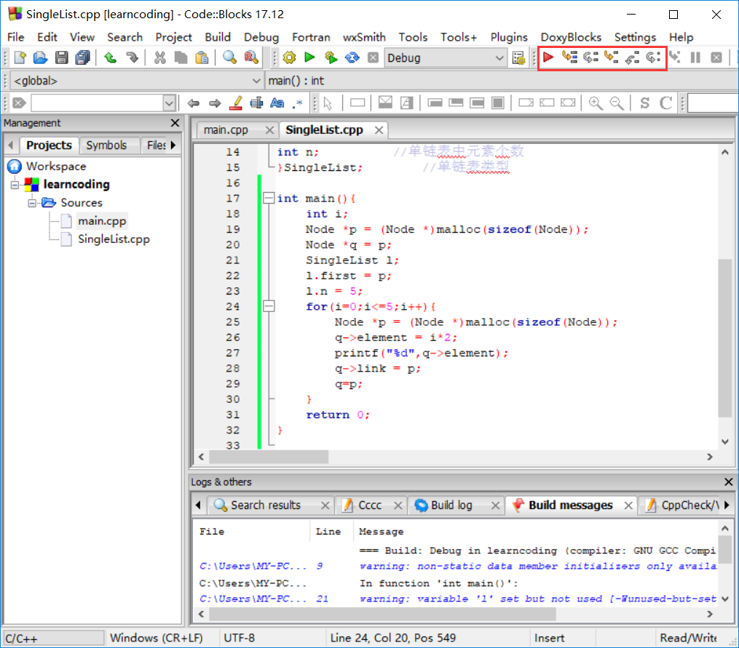The width and height of the screenshot is (739, 648).
Task: Toggle the C comment display icon
Action: tap(665, 103)
